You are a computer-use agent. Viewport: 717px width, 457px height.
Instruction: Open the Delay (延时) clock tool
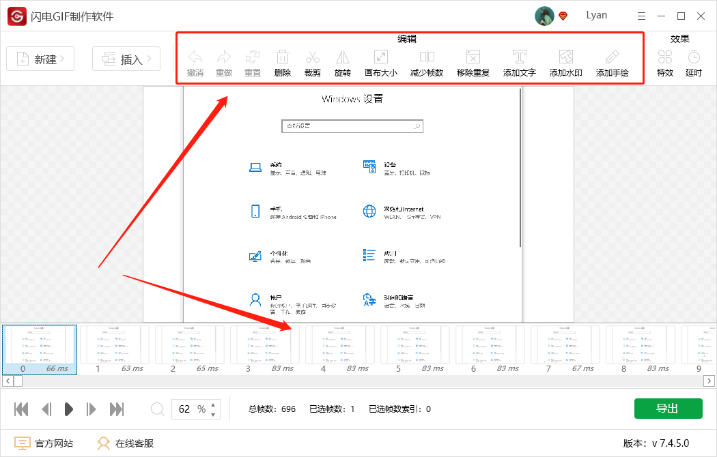[694, 57]
